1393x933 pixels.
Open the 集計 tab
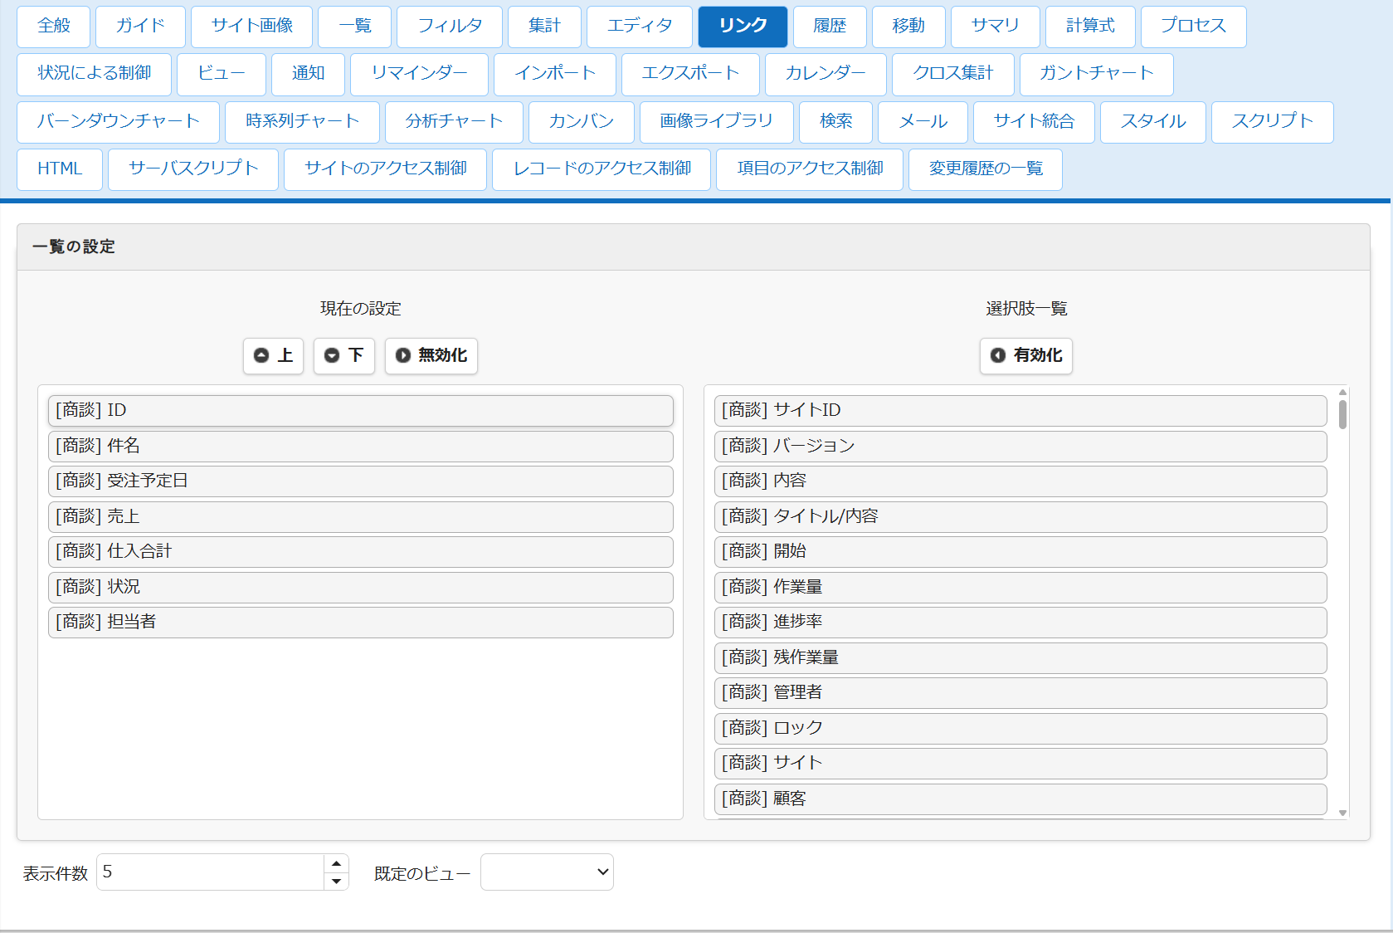coord(544,27)
